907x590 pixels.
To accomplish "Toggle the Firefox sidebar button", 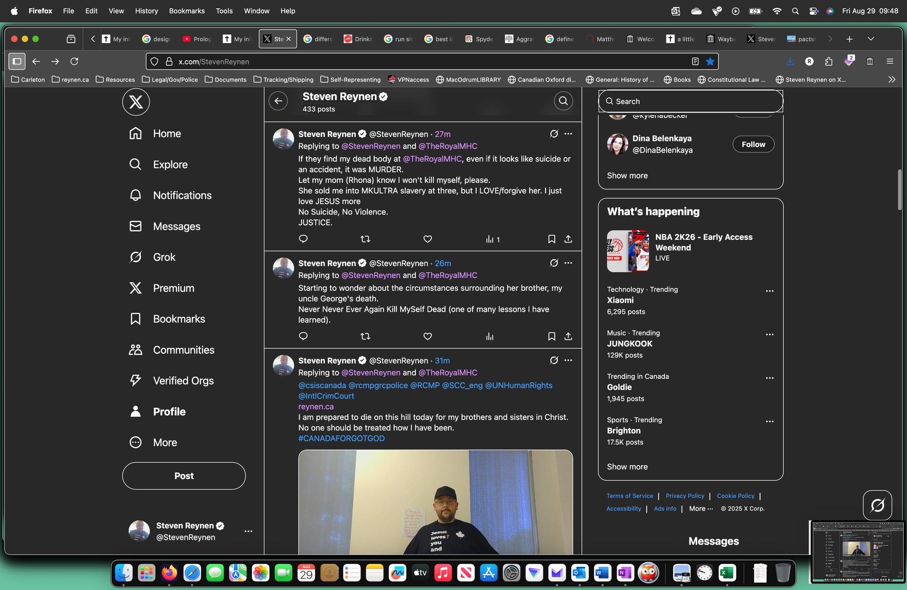I will click(17, 61).
